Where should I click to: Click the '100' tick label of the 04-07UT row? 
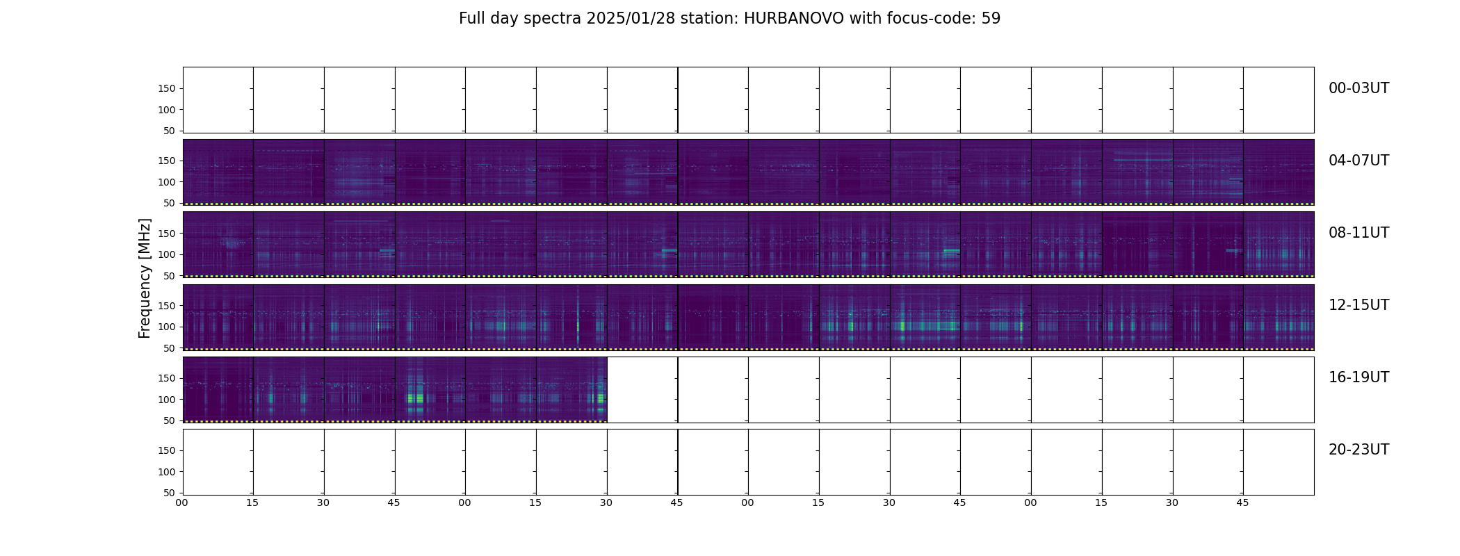click(x=168, y=182)
